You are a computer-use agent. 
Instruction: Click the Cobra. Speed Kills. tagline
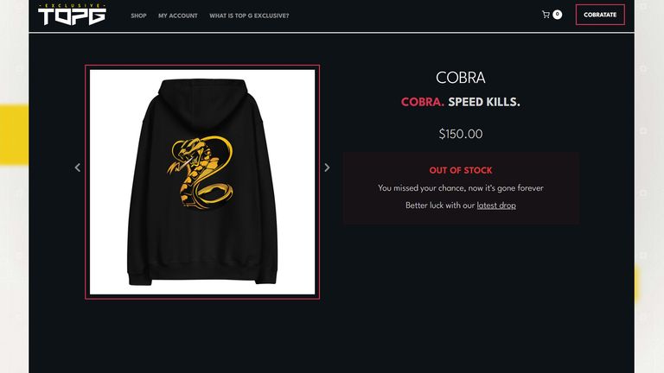(461, 102)
